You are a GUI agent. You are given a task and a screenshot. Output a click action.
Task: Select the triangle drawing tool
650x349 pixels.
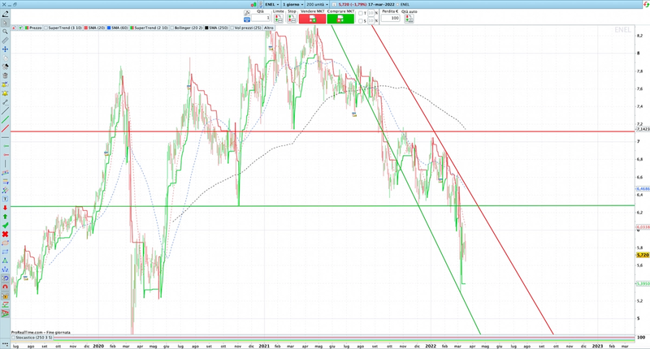click(5, 261)
